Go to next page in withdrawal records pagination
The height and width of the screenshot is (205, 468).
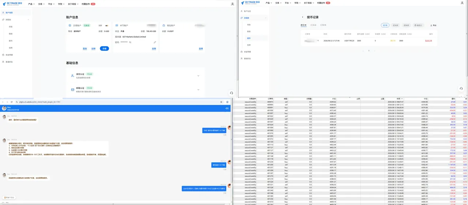click(x=375, y=51)
